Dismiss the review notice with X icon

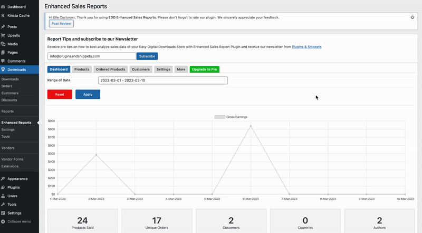tap(413, 17)
